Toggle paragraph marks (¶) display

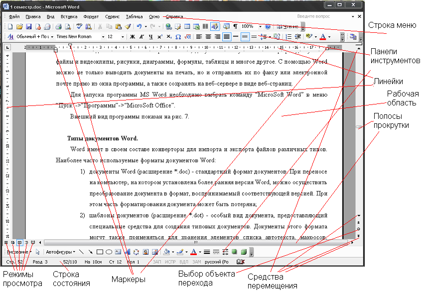point(235,26)
